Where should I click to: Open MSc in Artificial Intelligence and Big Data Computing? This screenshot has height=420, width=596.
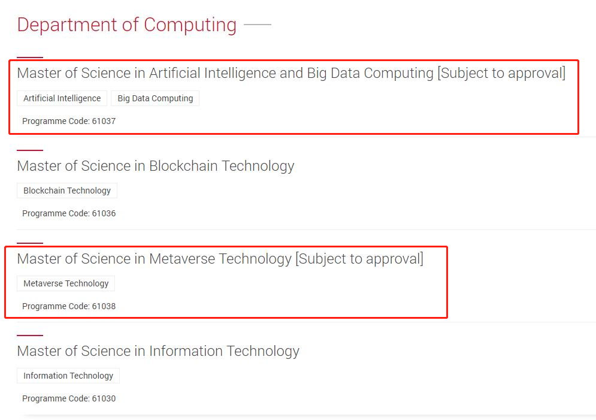click(225, 73)
